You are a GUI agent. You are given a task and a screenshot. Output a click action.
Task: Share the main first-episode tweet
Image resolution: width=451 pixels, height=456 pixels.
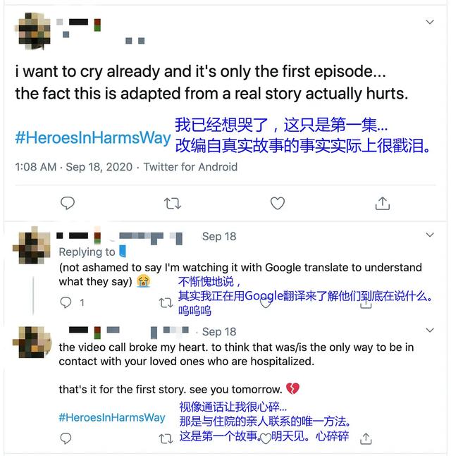[383, 203]
